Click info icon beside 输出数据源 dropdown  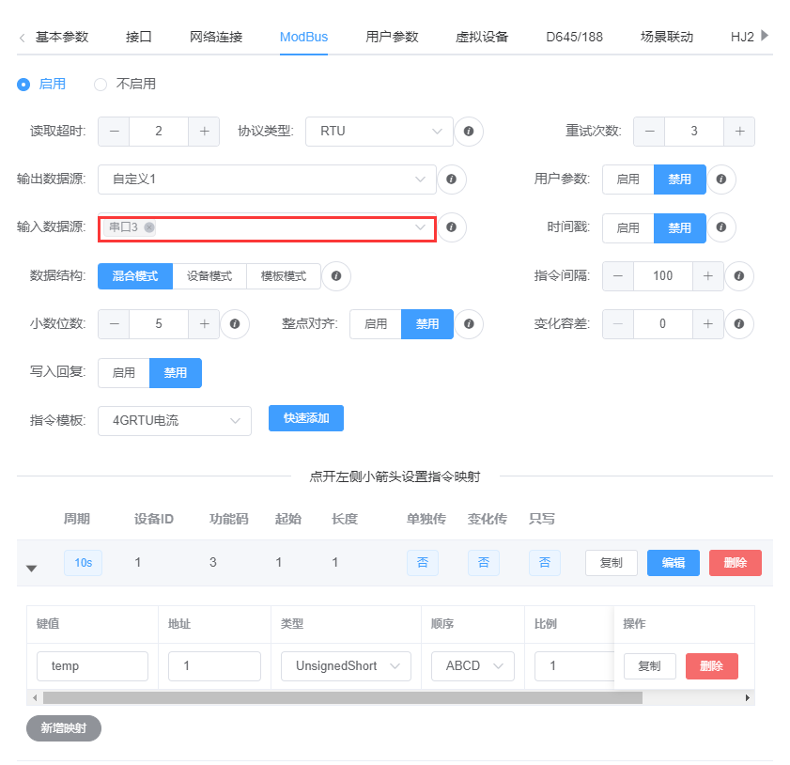[x=451, y=179]
